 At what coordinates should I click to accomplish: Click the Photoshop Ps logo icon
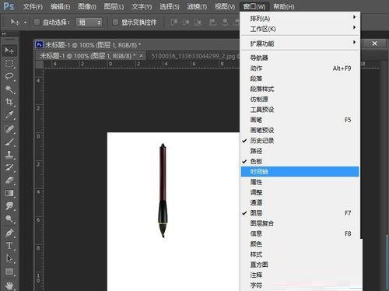[9, 6]
